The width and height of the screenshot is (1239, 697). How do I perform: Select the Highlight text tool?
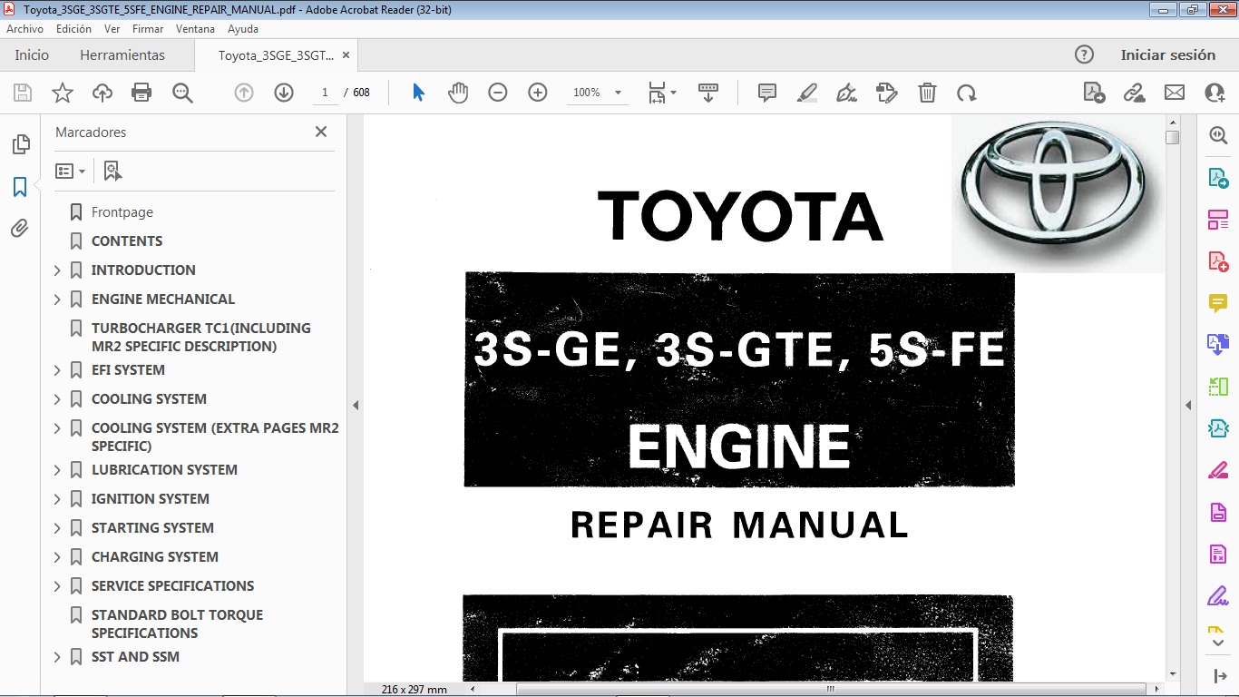(806, 92)
